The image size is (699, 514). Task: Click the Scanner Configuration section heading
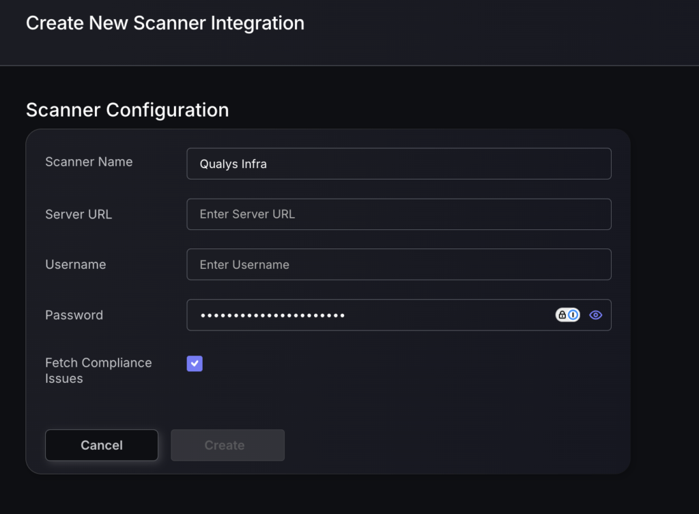point(127,110)
